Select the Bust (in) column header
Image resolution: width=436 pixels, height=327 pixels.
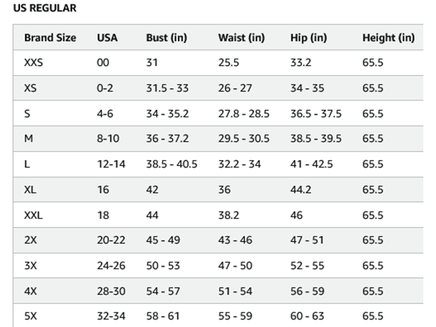point(167,38)
